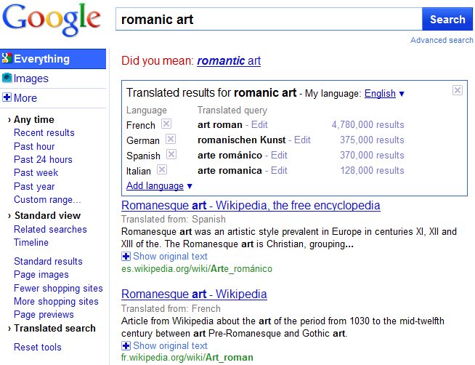Filter by Recent results
Screen dimensions: 475x365
coord(44,133)
